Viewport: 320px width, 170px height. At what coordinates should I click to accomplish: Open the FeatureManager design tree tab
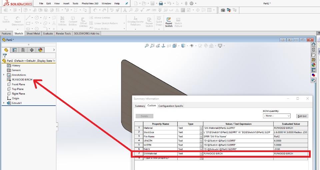[x=6, y=50]
